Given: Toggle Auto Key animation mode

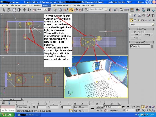Looking at the screenshot, I should pos(99,107).
